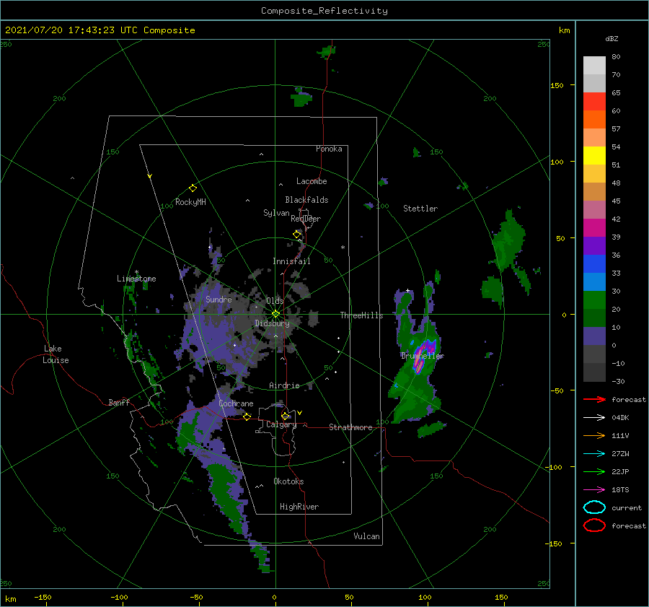
Task: Click the red forecast ellipse icon
Action: click(594, 525)
